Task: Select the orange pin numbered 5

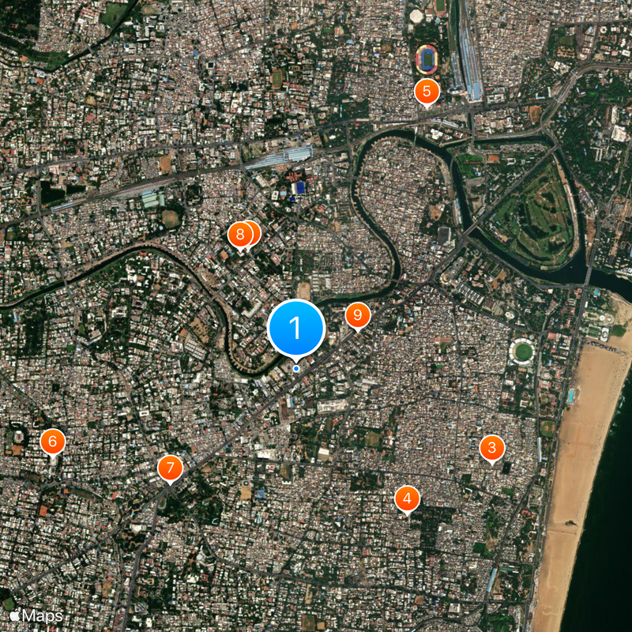Action: coord(427,92)
